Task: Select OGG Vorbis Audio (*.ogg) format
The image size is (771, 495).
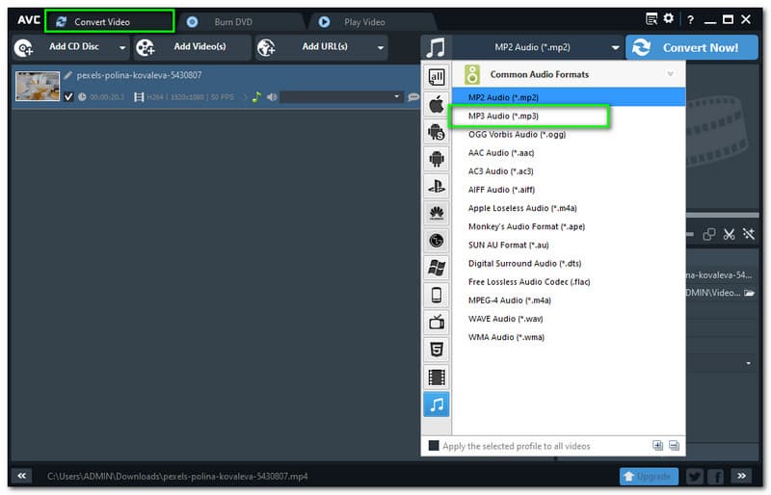Action: point(569,134)
